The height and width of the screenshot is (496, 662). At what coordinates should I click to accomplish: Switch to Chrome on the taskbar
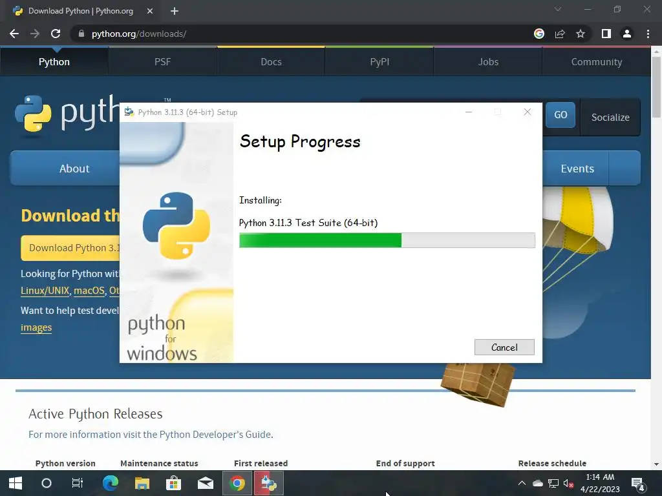(237, 483)
